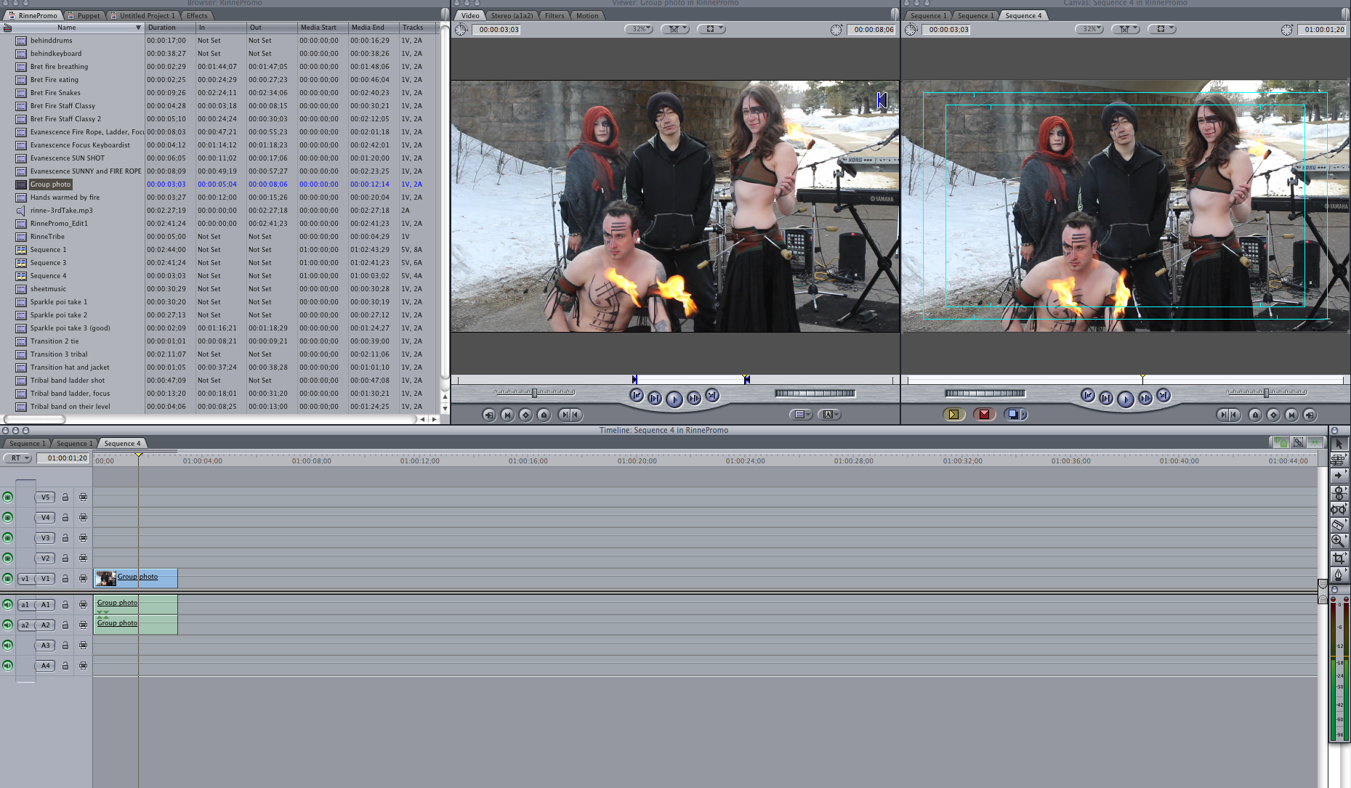The height and width of the screenshot is (788, 1351).
Task: Open Generator popup menu in Viewer
Action: point(829,415)
